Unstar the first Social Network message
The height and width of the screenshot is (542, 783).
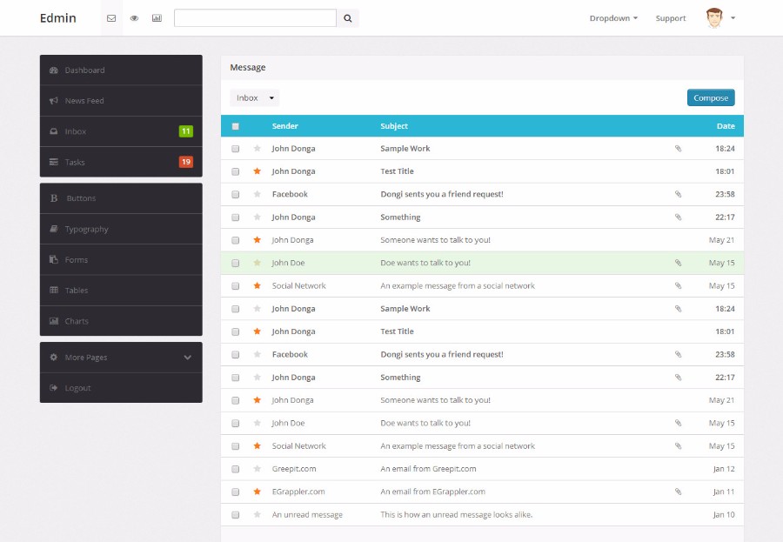point(258,285)
